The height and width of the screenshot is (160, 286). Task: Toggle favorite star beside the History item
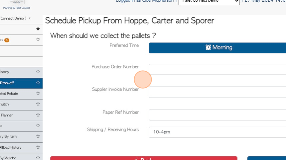(38, 72)
